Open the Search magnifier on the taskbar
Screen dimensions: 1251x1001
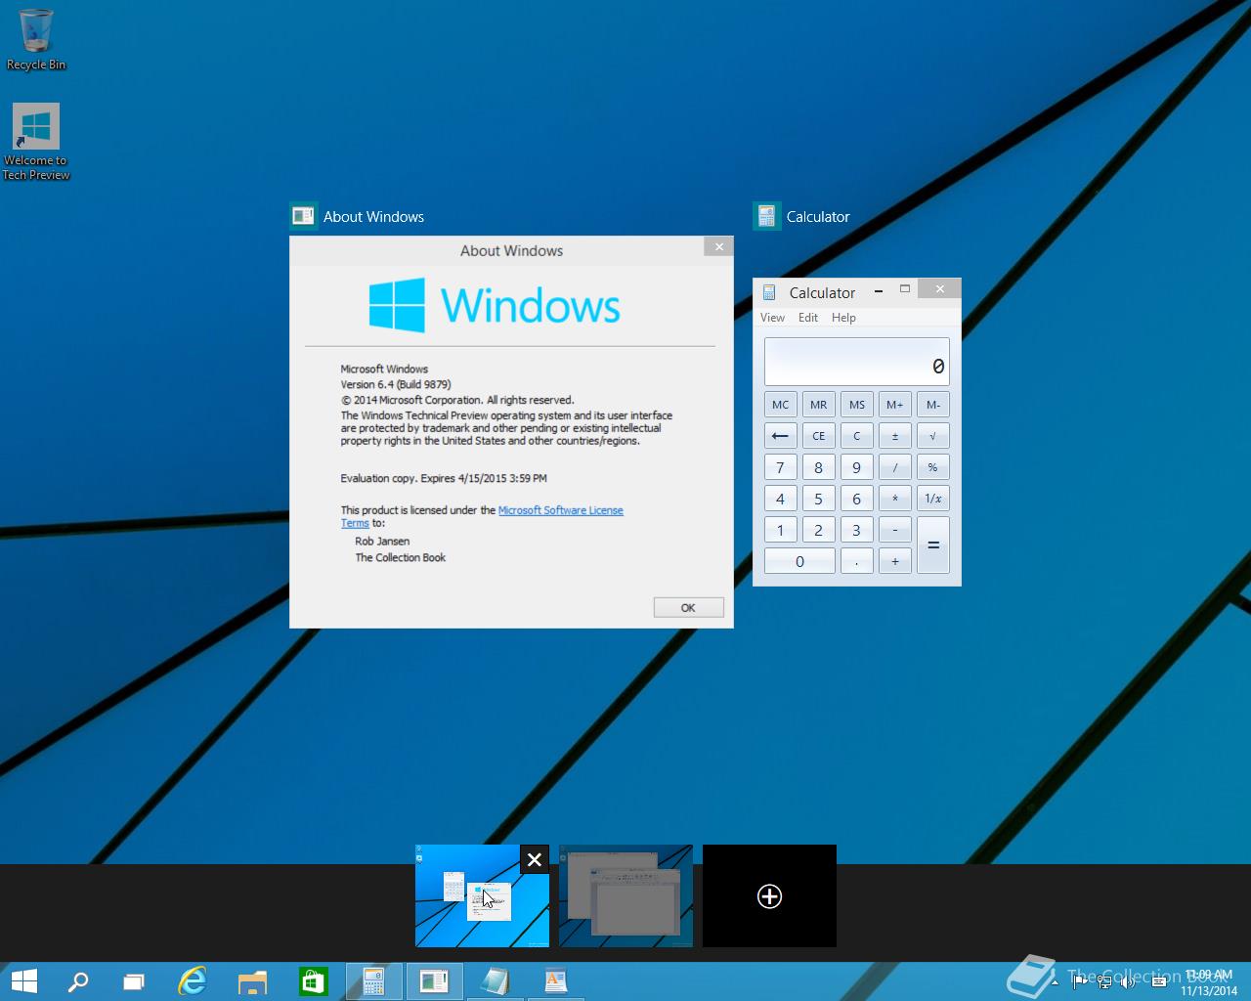coord(78,981)
